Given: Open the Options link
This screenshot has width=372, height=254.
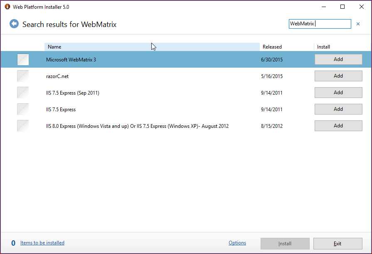Looking at the screenshot, I should [237, 243].
